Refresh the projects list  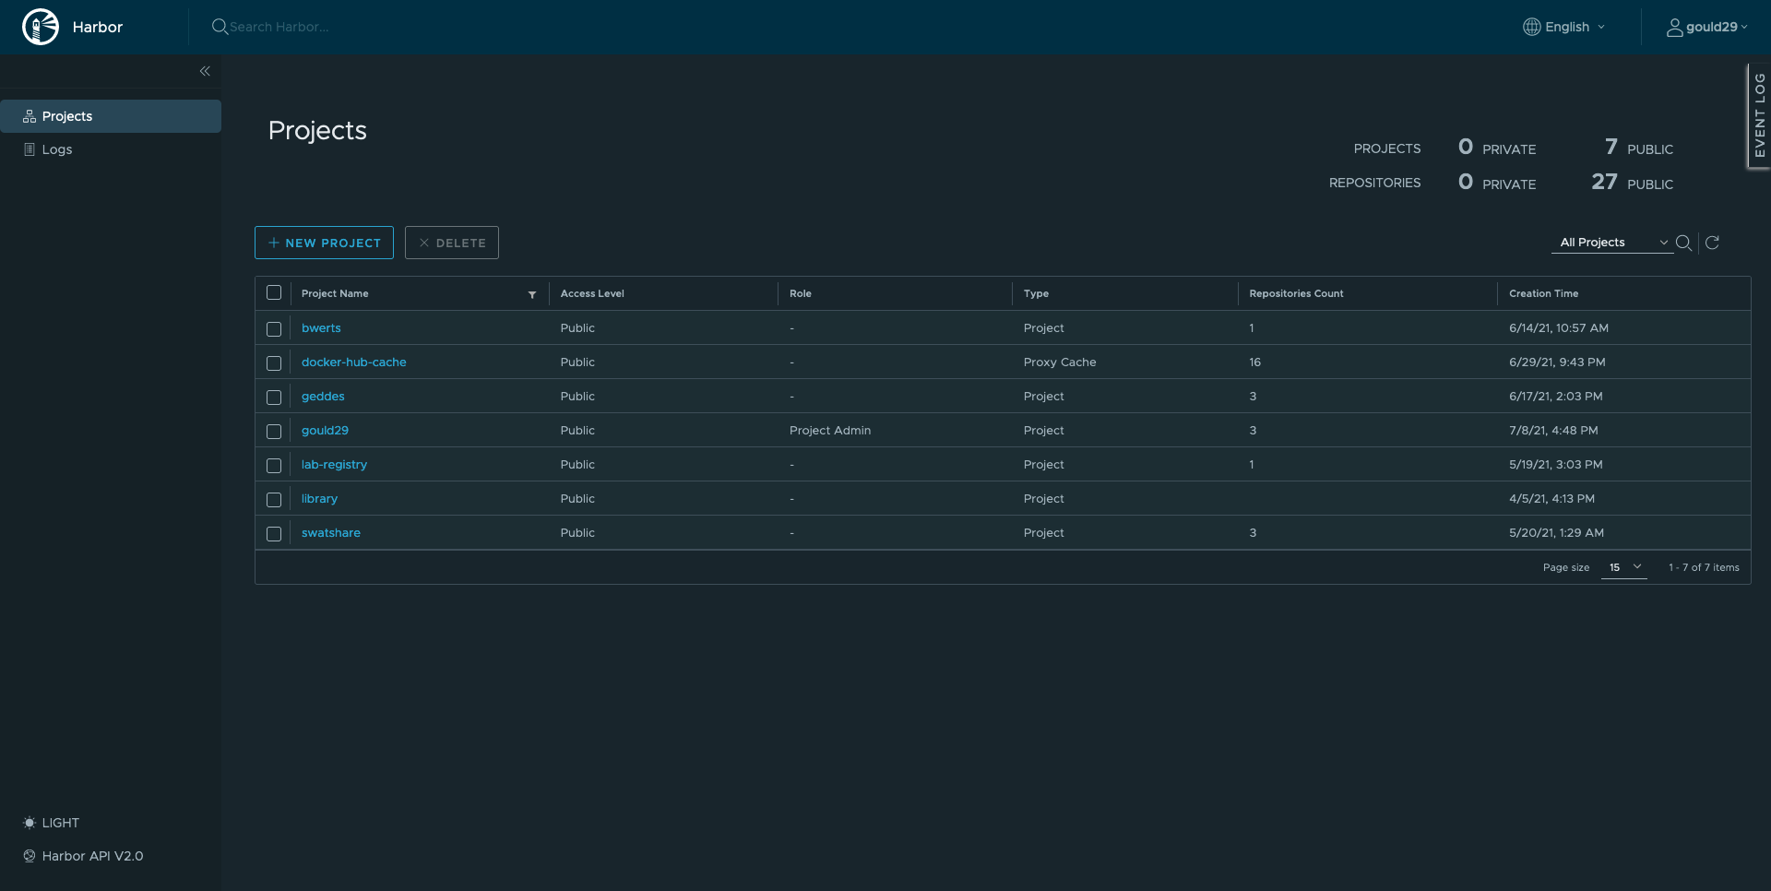(x=1713, y=243)
